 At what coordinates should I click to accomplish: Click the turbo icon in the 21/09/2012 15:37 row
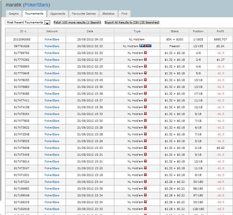point(146,100)
